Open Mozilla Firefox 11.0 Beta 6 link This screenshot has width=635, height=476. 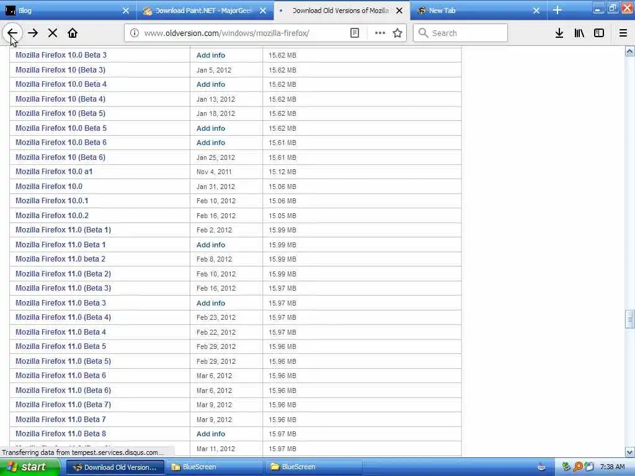pos(60,376)
